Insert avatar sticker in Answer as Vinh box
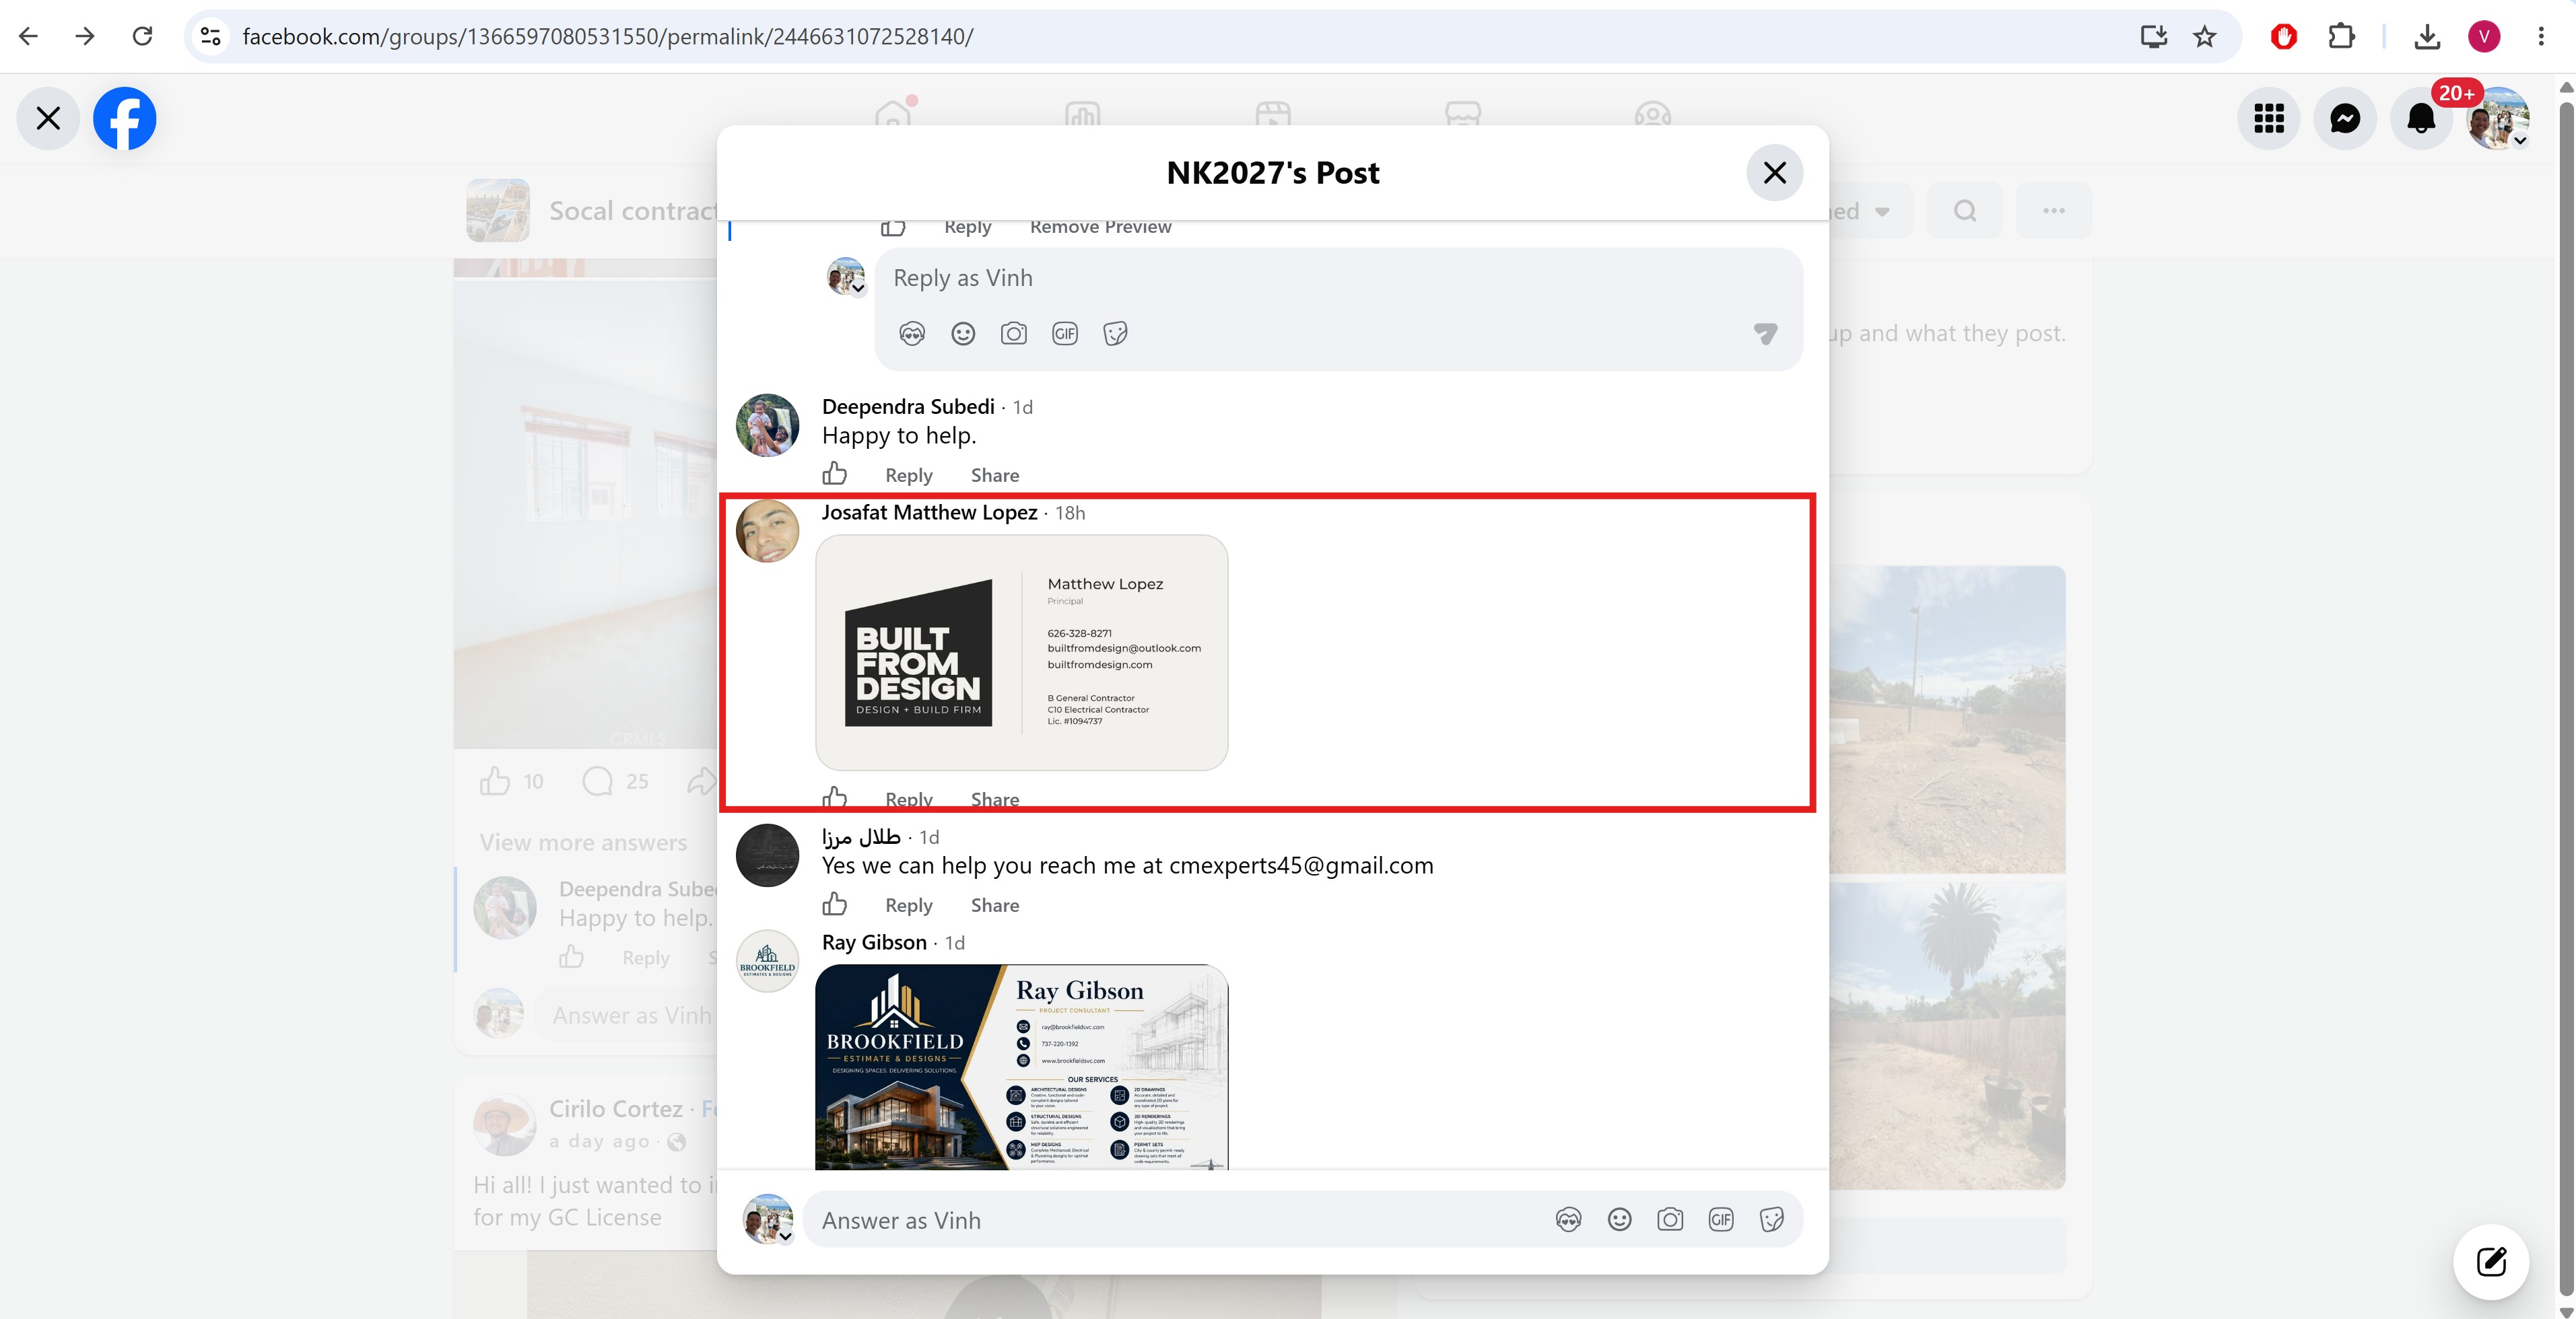The image size is (2576, 1319). pyautogui.click(x=1569, y=1220)
